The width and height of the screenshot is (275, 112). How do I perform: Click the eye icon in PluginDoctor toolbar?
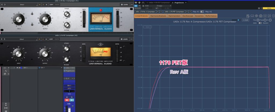tap(256, 16)
